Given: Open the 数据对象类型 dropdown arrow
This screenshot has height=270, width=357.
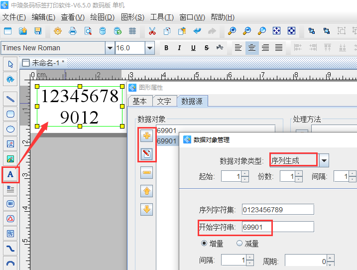Looking at the screenshot, I should pyautogui.click(x=324, y=160).
